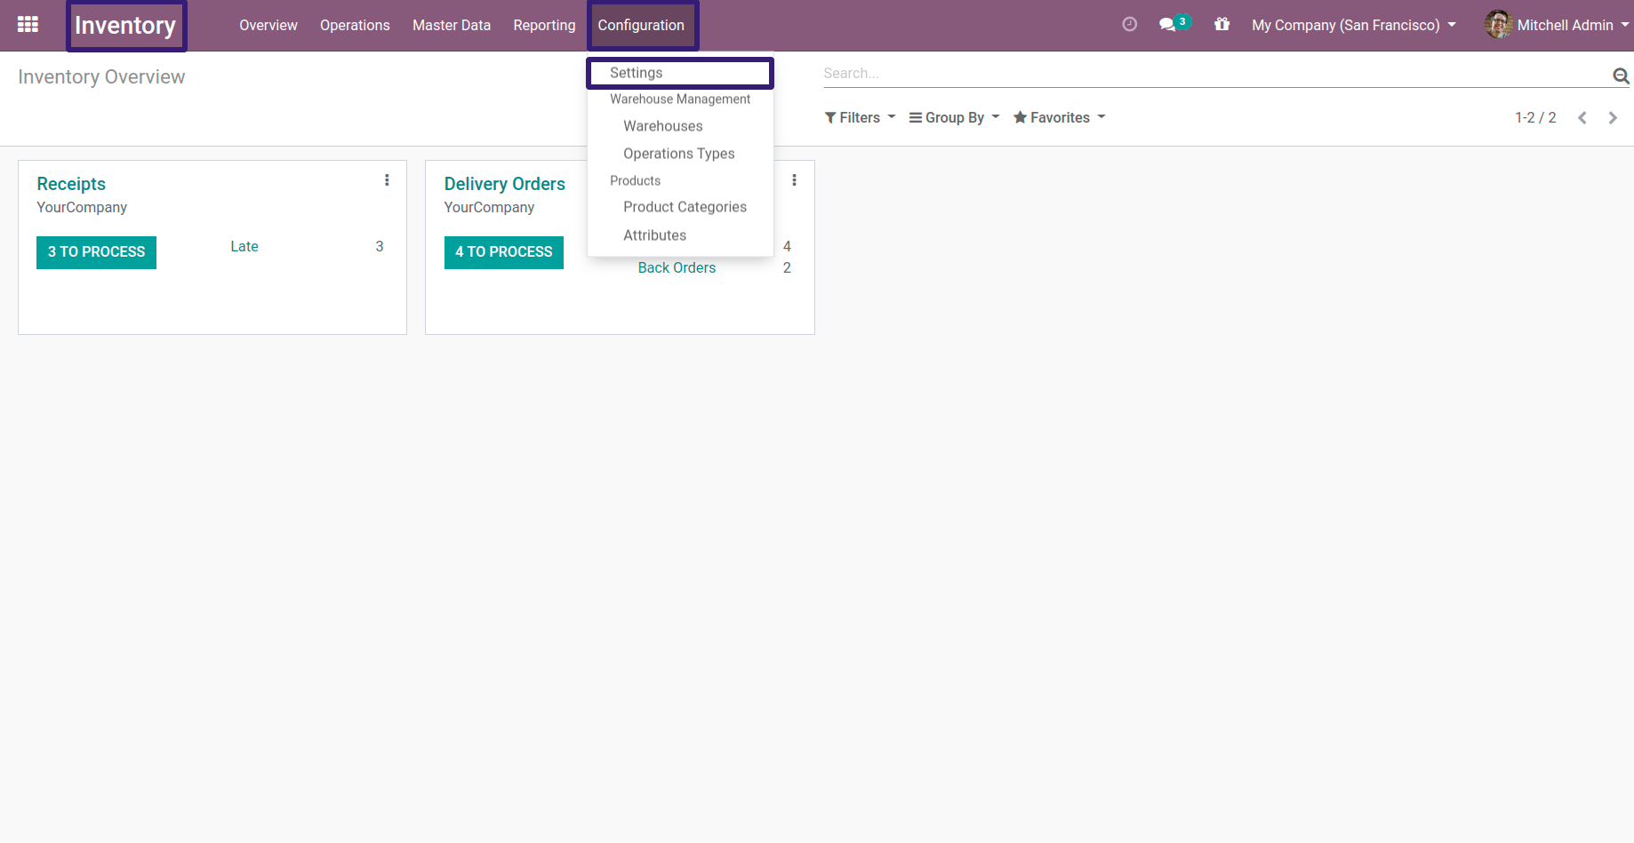
Task: Expand the Favorites dropdown
Action: coord(1059,117)
